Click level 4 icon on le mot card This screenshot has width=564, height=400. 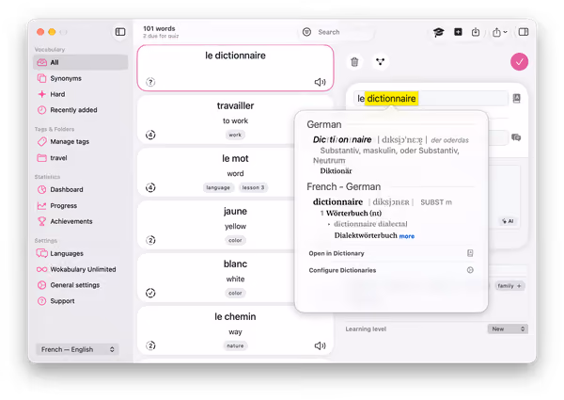[150, 187]
